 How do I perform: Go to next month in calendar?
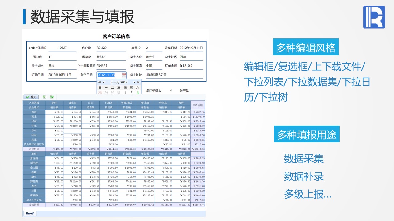coord(134,82)
